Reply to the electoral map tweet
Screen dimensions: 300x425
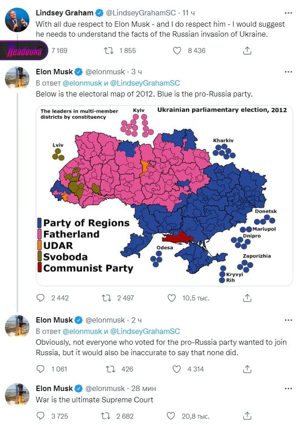click(x=41, y=298)
